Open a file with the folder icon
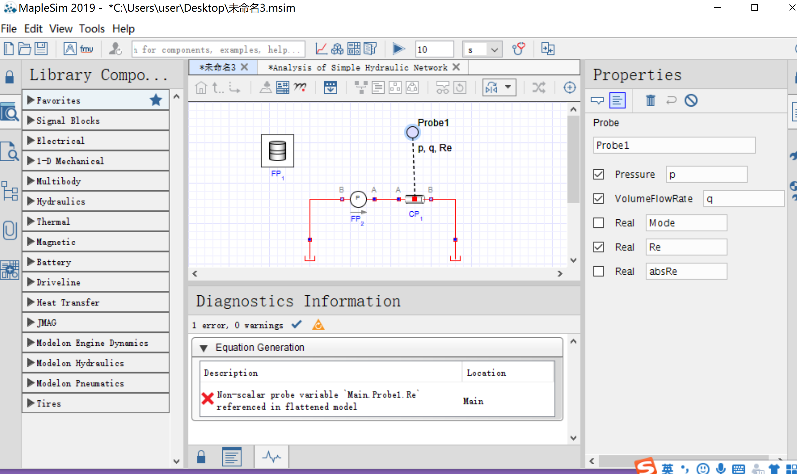The image size is (797, 474). 25,49
